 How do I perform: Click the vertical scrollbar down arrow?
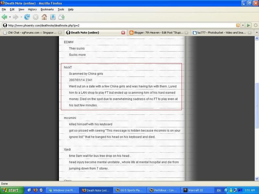257,179
